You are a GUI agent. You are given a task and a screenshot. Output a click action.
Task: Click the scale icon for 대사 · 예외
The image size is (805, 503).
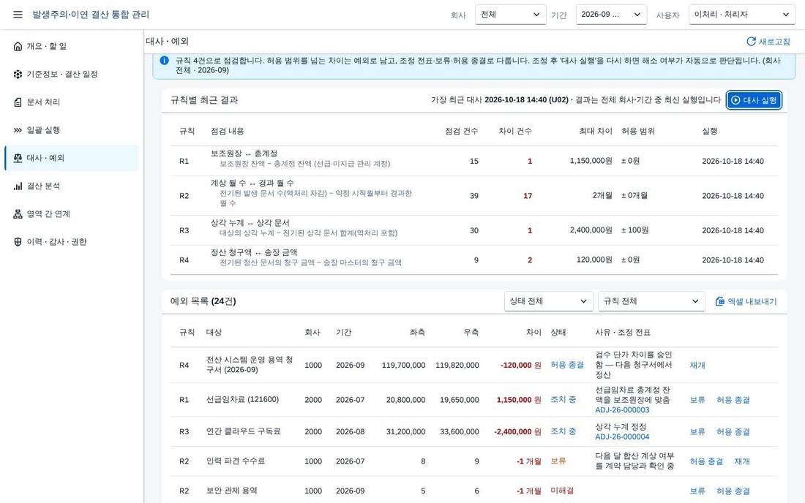pyautogui.click(x=18, y=158)
